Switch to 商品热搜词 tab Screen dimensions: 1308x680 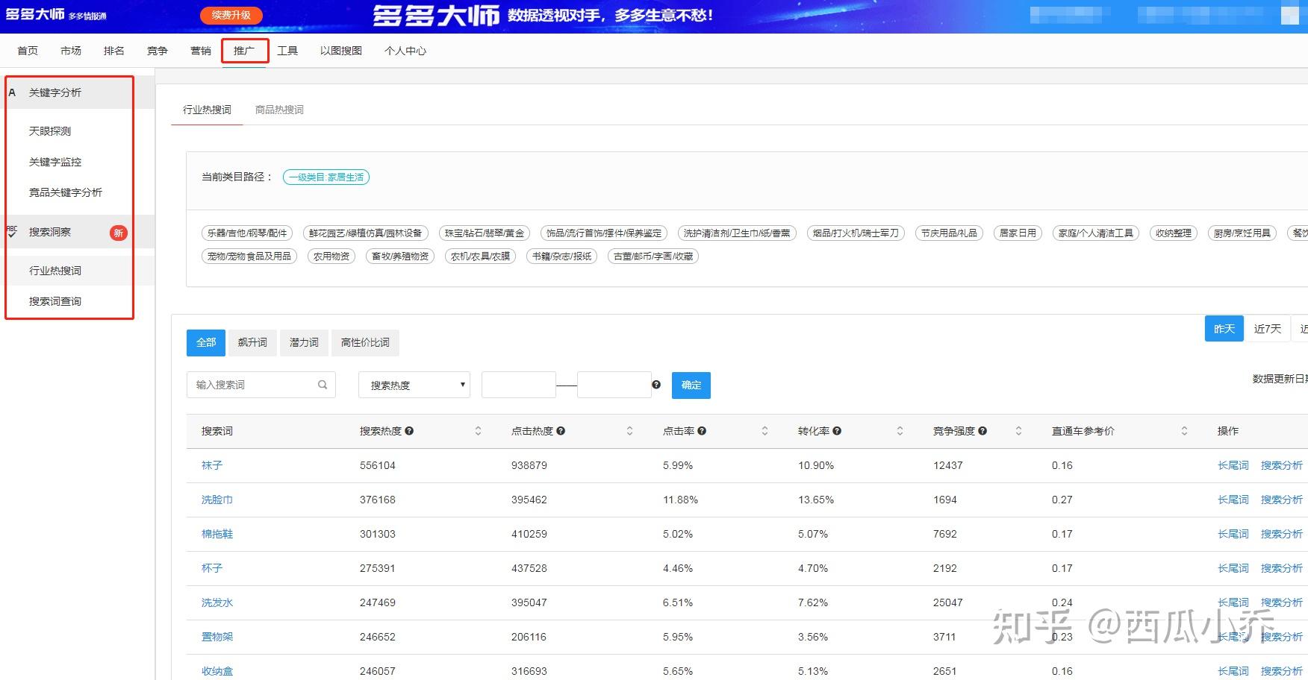[x=279, y=110]
